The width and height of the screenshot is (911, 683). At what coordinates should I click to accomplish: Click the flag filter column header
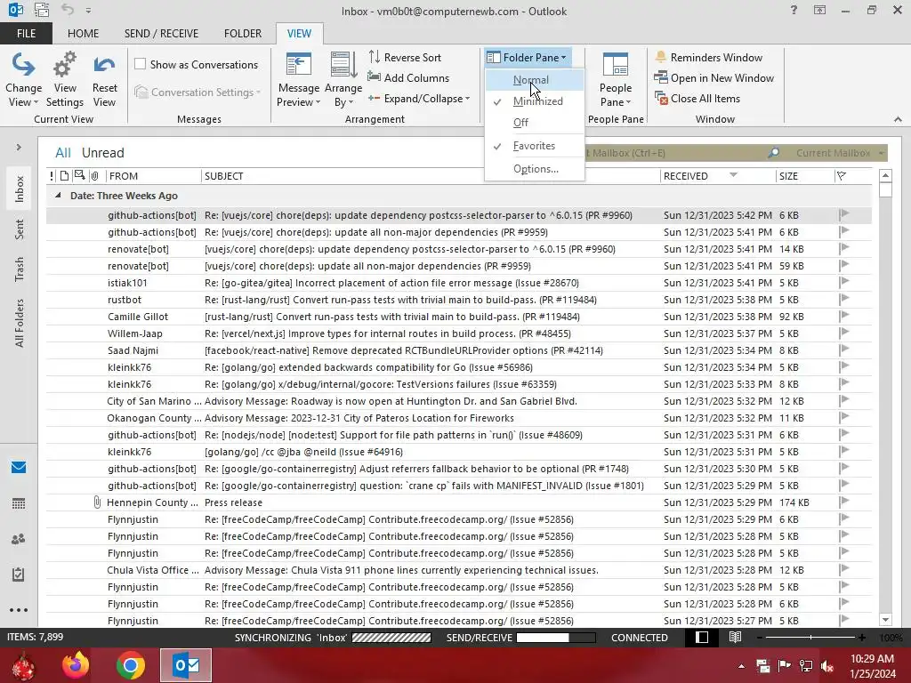tap(842, 176)
